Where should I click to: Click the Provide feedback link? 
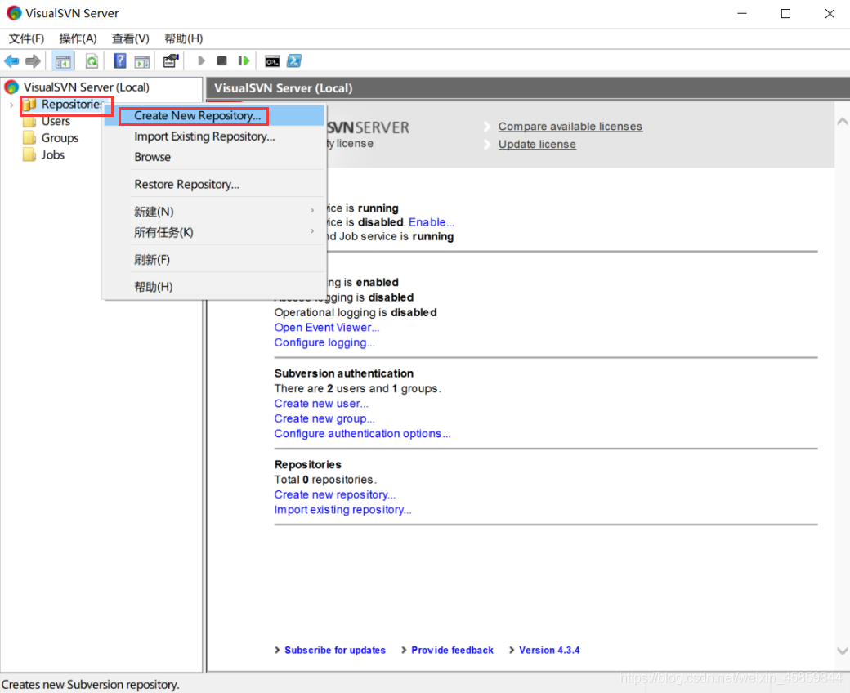(x=452, y=651)
